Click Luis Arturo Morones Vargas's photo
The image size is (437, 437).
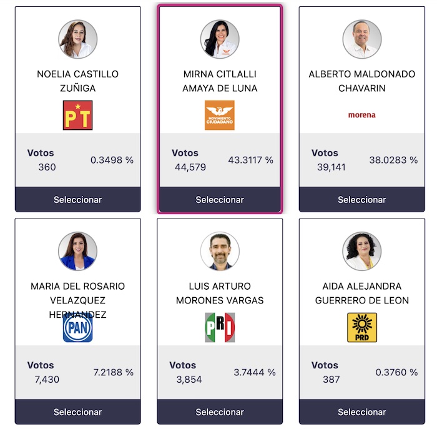pos(220,251)
